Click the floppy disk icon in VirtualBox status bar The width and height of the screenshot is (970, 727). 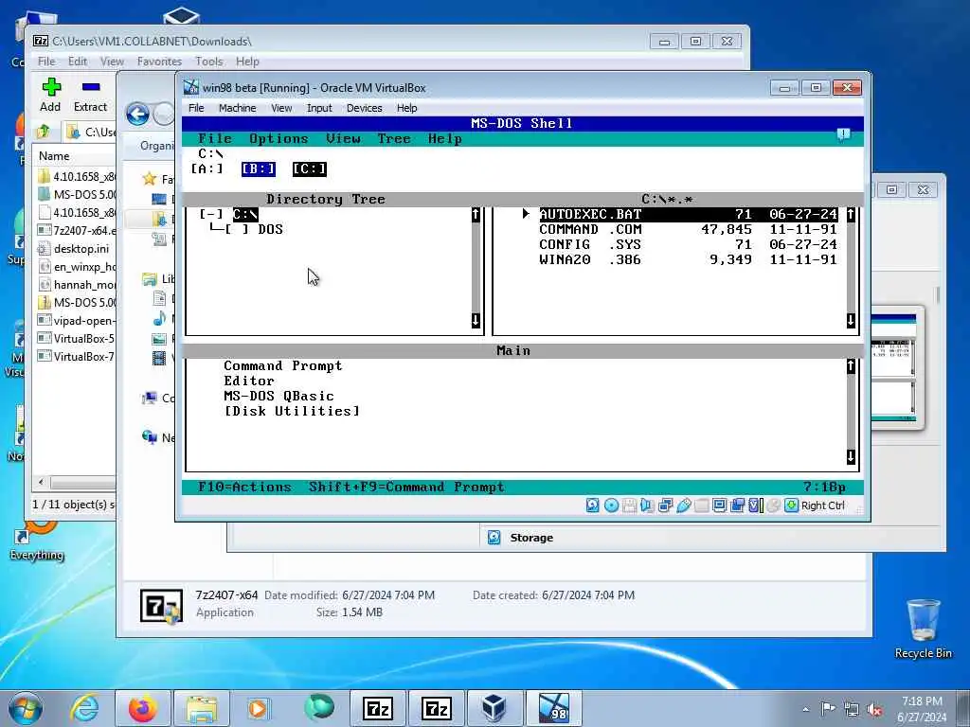[629, 505]
